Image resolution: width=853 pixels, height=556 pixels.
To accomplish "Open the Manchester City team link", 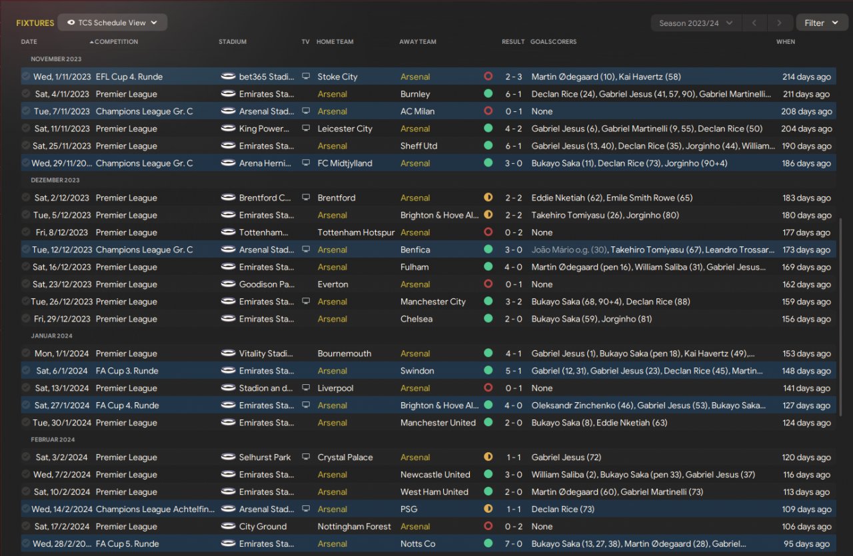I will pyautogui.click(x=433, y=302).
